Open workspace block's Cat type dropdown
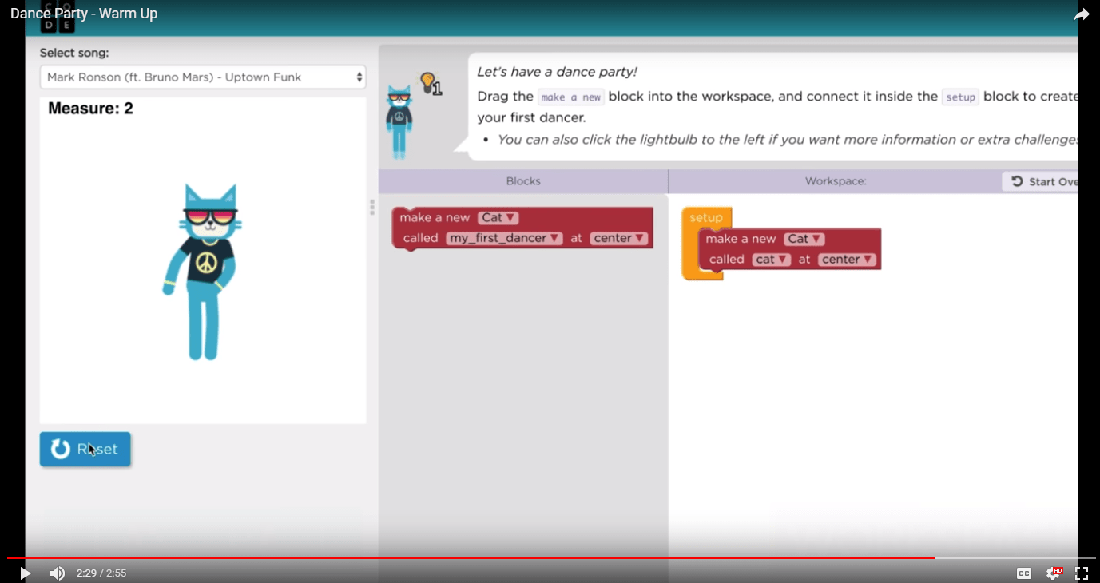1100x583 pixels. [804, 239]
